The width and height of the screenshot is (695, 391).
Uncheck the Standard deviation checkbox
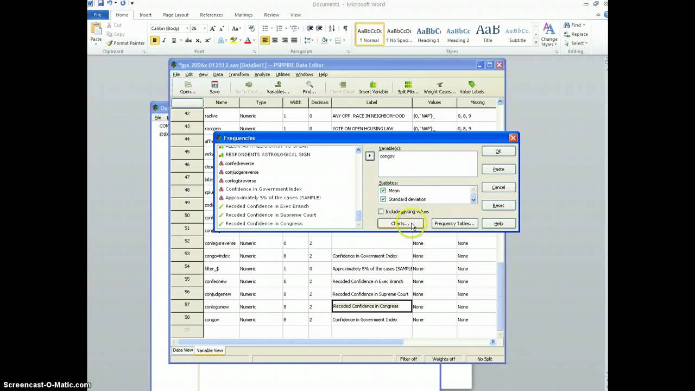(383, 199)
